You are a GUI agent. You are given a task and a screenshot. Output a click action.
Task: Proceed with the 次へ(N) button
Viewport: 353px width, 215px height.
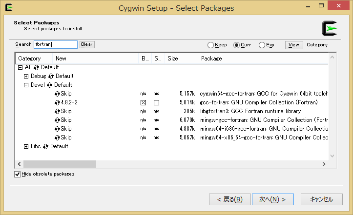tap(273, 199)
